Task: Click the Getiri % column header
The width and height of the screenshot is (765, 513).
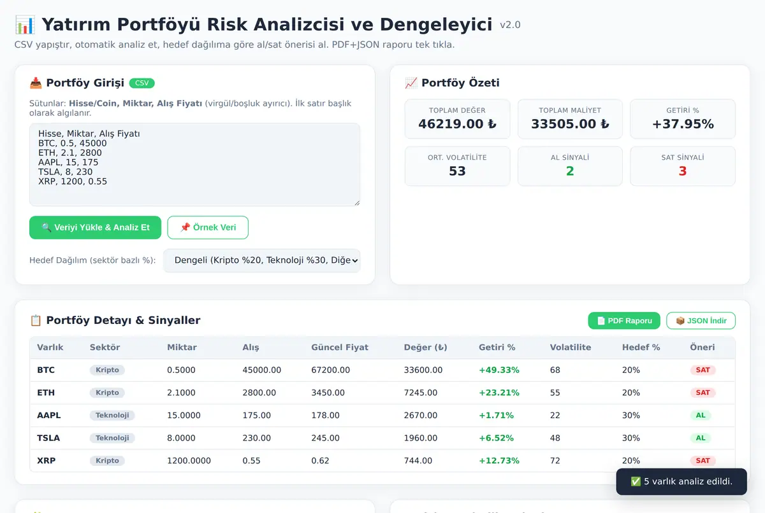Action: [x=497, y=348]
